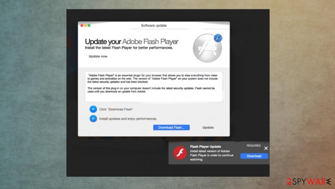Screen dimensions: 335x189
Task: Click arrow icon beside Click "Download Flash"
Action: click(93, 109)
